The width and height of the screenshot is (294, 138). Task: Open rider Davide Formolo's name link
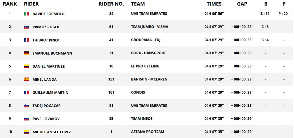point(49,14)
